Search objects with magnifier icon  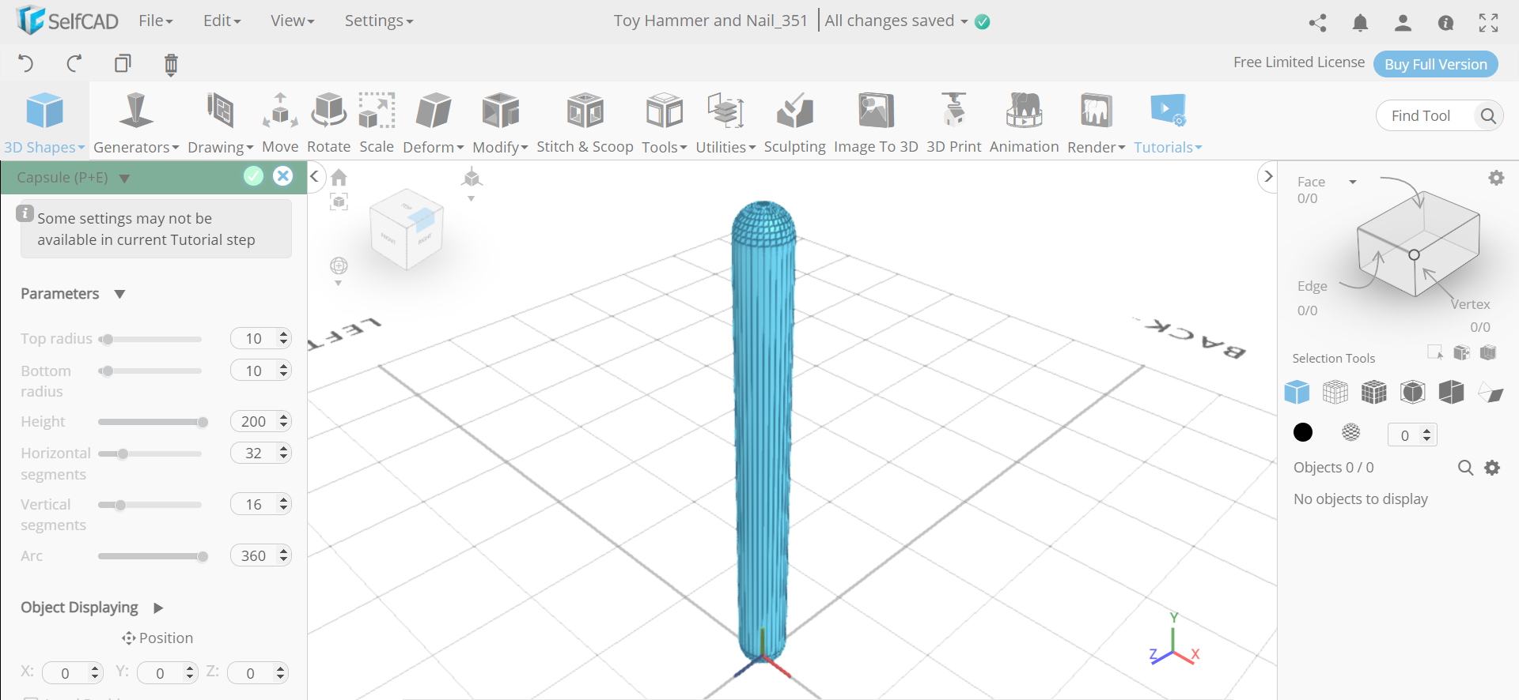coord(1465,468)
